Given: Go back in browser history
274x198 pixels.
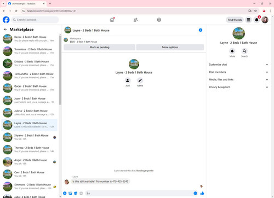Looking at the screenshot, I should [x=4, y=11].
